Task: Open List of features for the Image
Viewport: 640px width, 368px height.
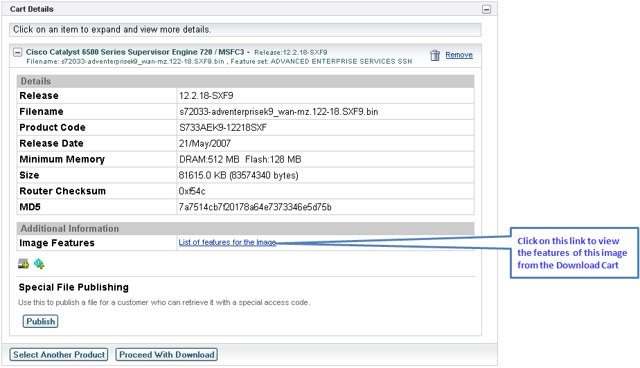Action: tap(227, 242)
